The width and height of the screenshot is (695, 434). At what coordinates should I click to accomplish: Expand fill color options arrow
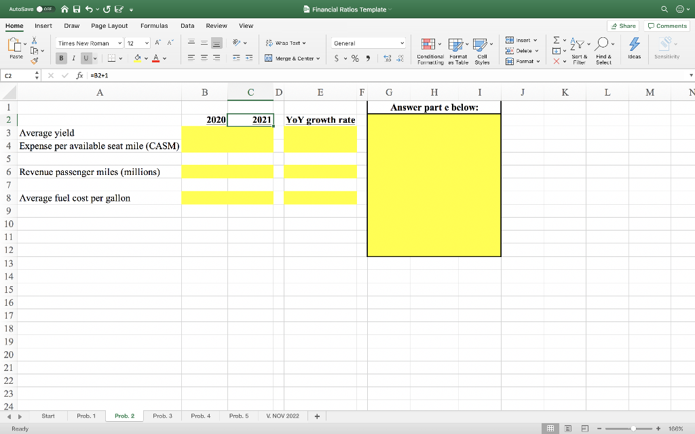[x=146, y=58]
